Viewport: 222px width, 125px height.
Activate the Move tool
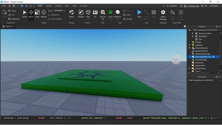click(31, 14)
